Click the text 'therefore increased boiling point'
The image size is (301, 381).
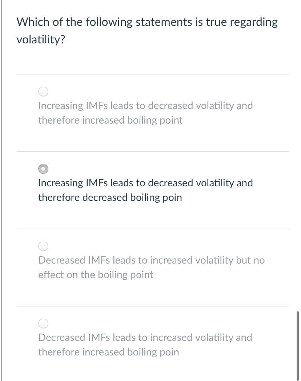coord(110,120)
